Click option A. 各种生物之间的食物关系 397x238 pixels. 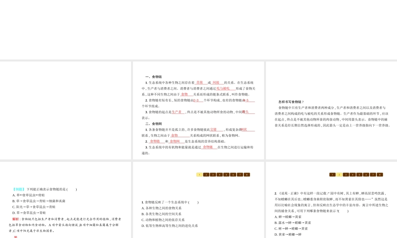pyautogui.click(x=162, y=208)
